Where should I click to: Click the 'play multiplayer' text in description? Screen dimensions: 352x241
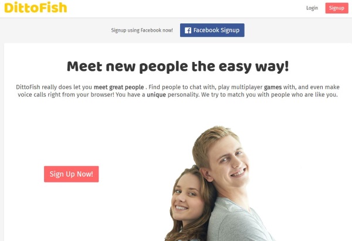coord(240,87)
